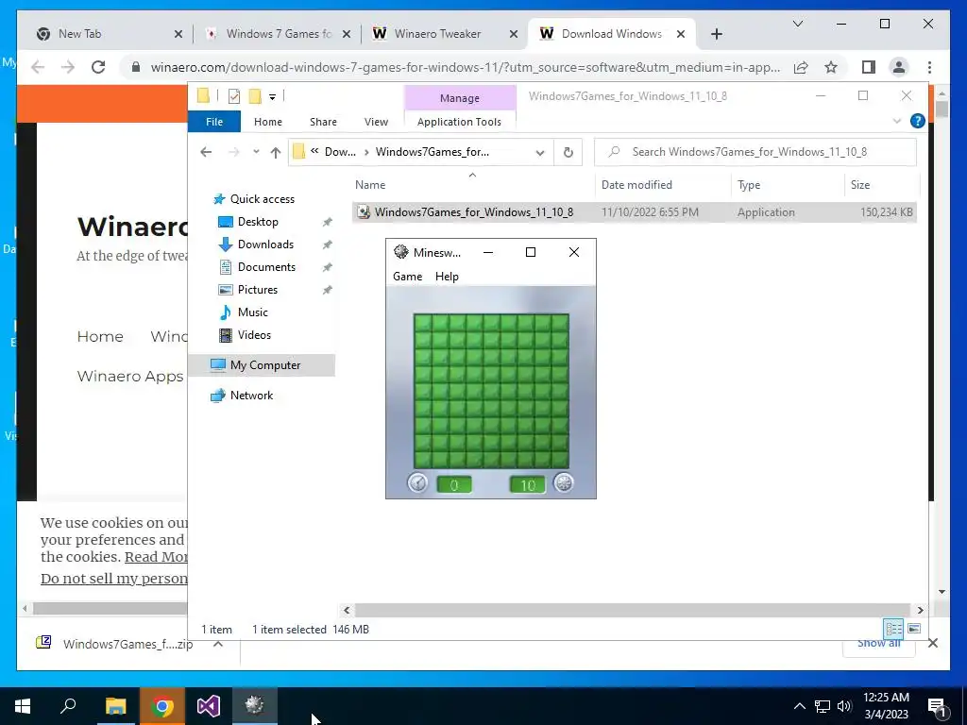967x725 pixels.
Task: Select Music in navigation pane
Action: coord(252,312)
